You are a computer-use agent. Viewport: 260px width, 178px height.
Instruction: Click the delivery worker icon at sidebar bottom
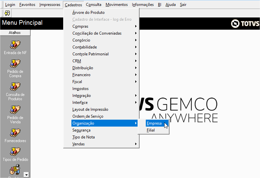[x=15, y=169]
